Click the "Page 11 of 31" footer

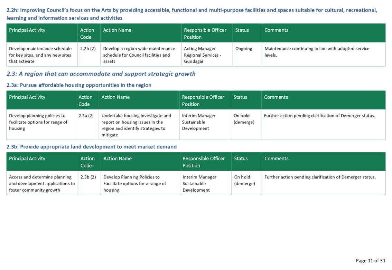click(x=371, y=261)
